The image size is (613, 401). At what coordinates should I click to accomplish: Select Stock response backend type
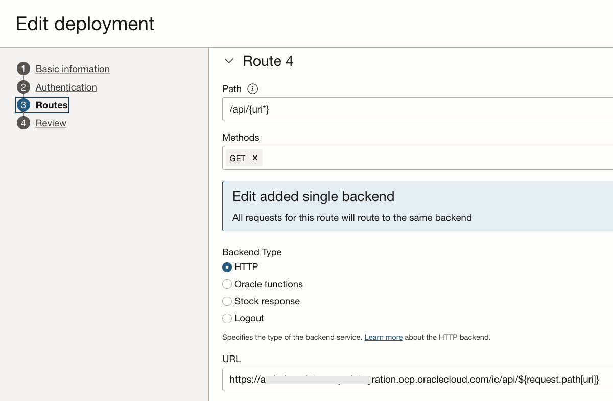[227, 301]
